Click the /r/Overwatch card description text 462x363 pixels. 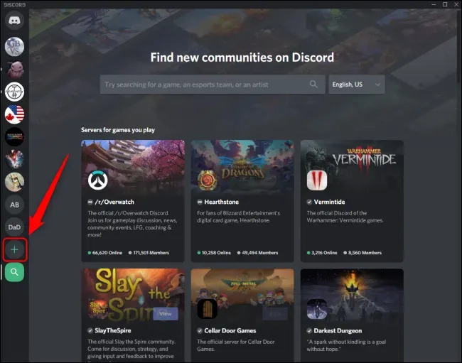click(132, 224)
